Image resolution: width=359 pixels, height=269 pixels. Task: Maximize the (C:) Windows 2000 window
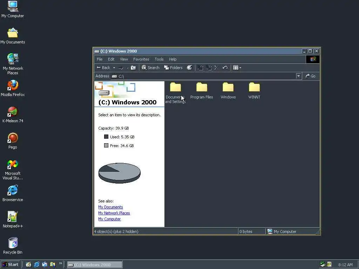pyautogui.click(x=310, y=51)
